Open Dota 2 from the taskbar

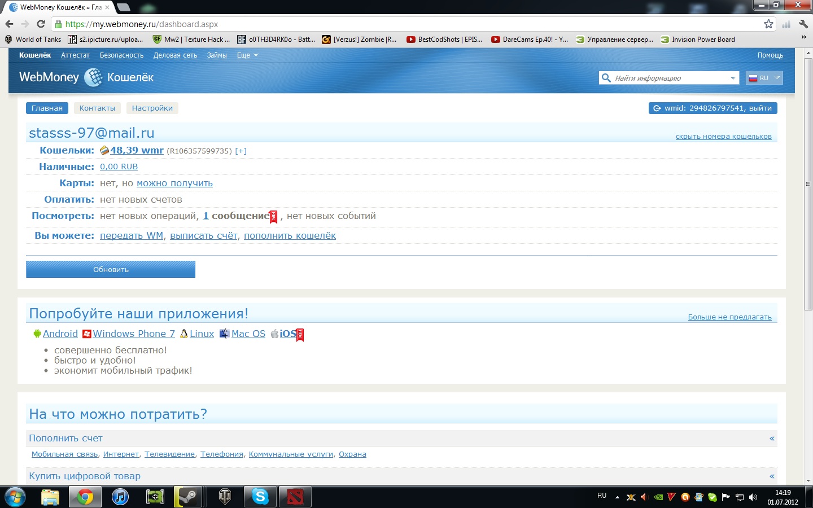[295, 497]
